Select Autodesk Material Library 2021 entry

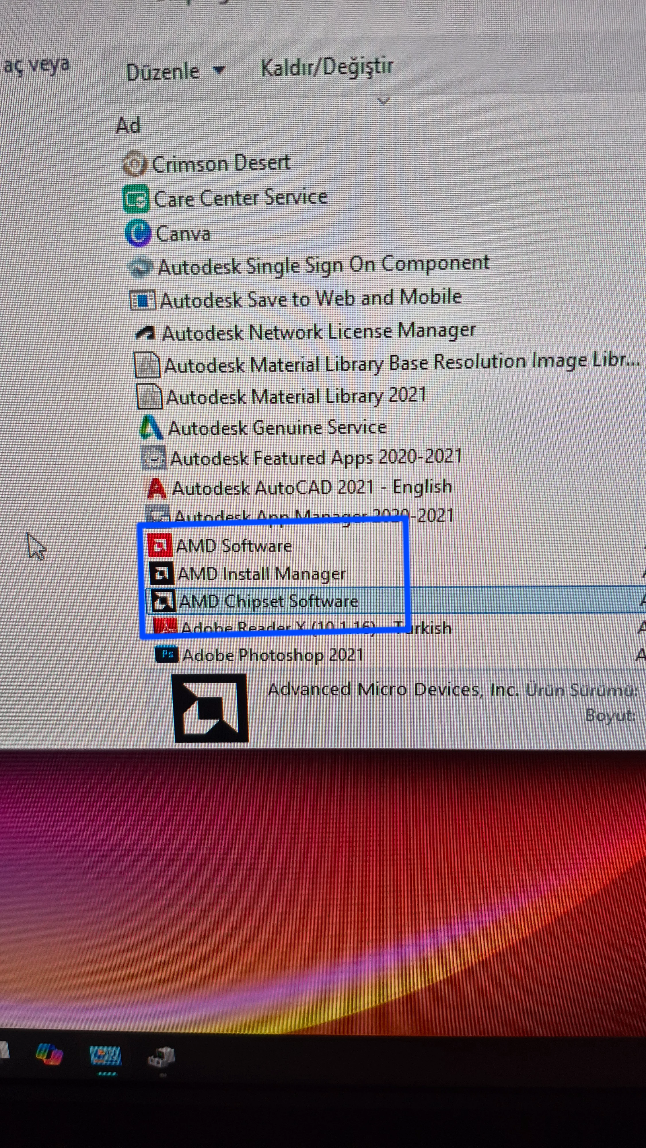tap(296, 396)
